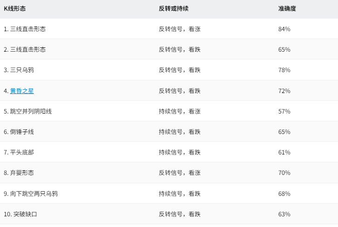Image resolution: width=338 pixels, height=227 pixels.
Task: Click the 72% accuracy cell
Action: click(284, 91)
